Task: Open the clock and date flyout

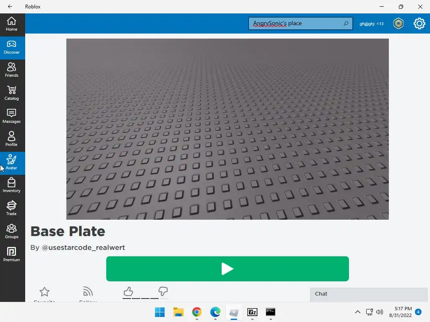Action: [x=400, y=312]
